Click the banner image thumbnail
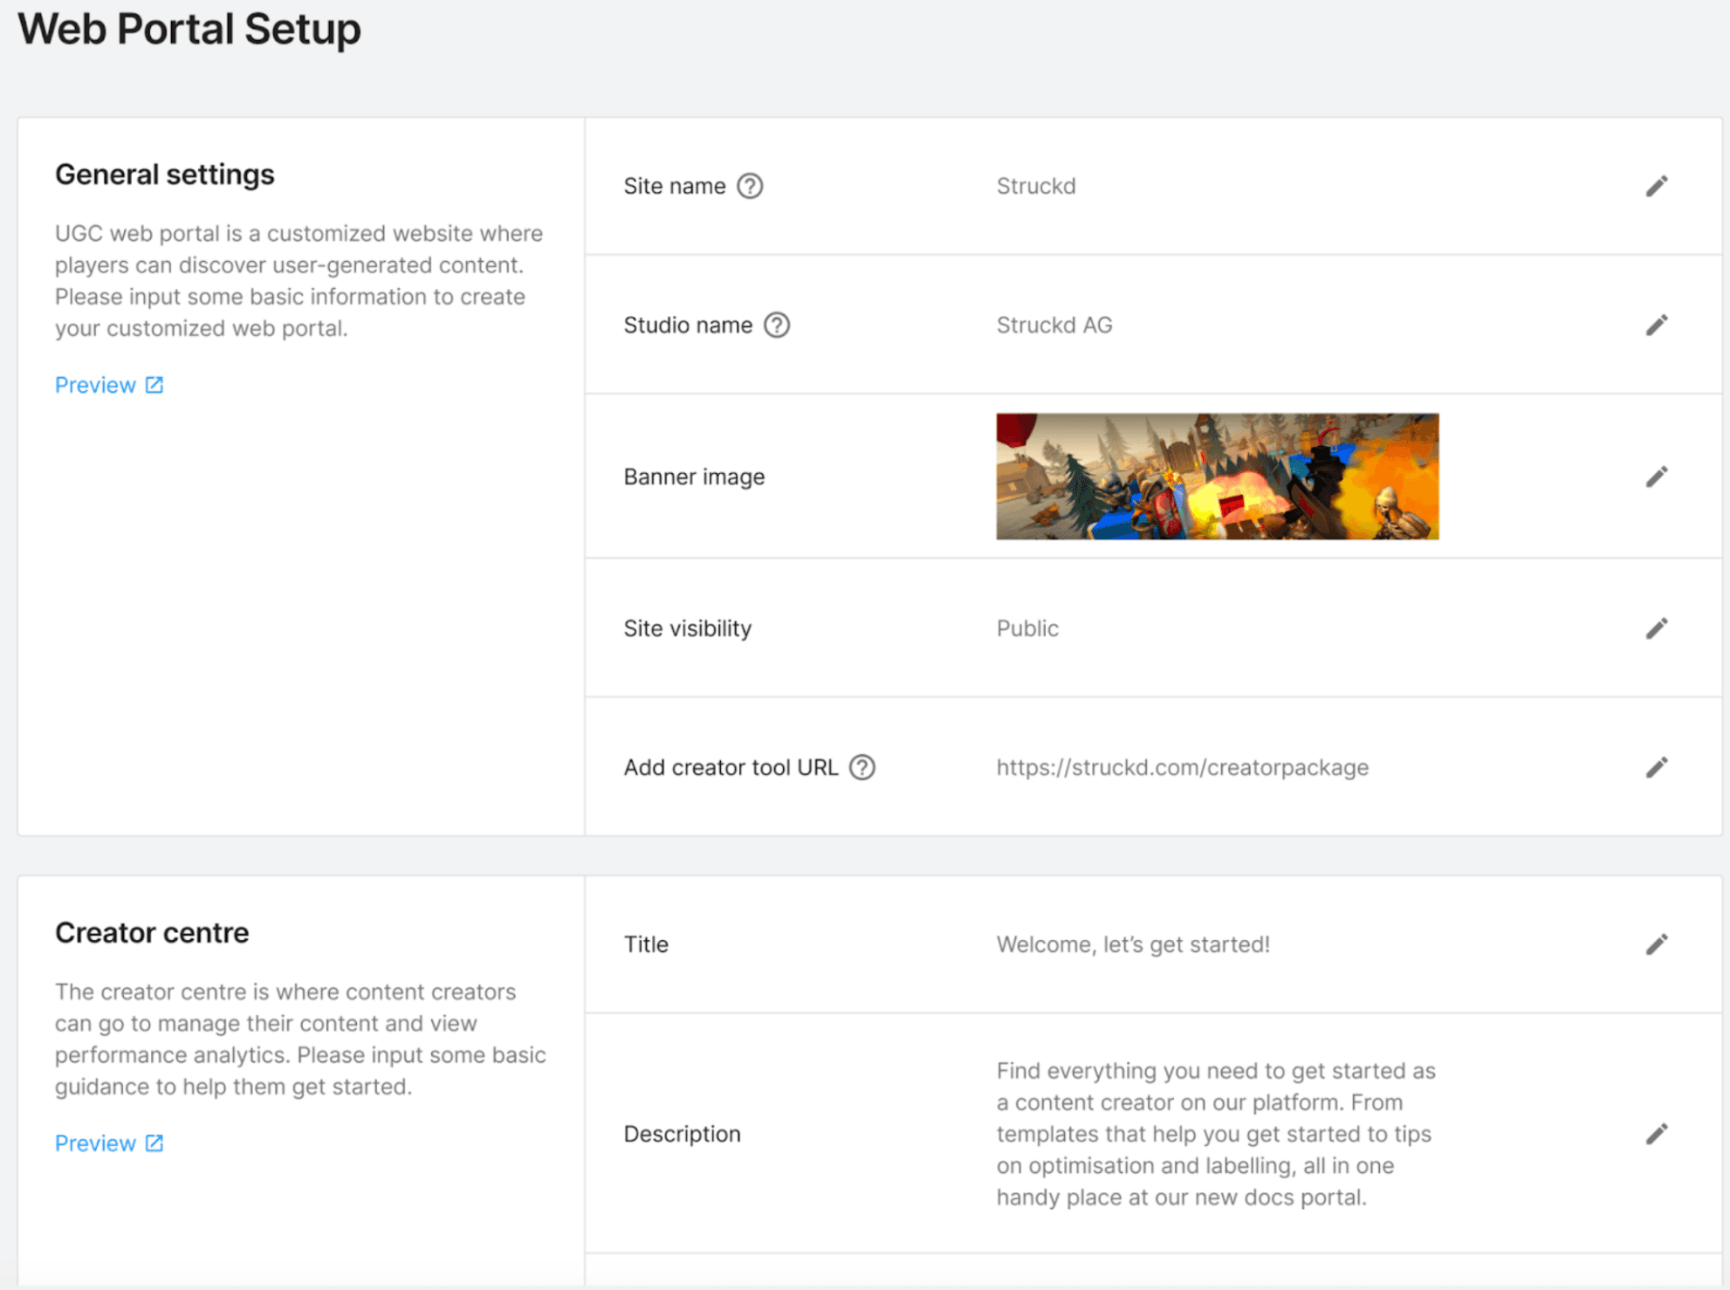Image resolution: width=1730 pixels, height=1290 pixels. 1218,477
